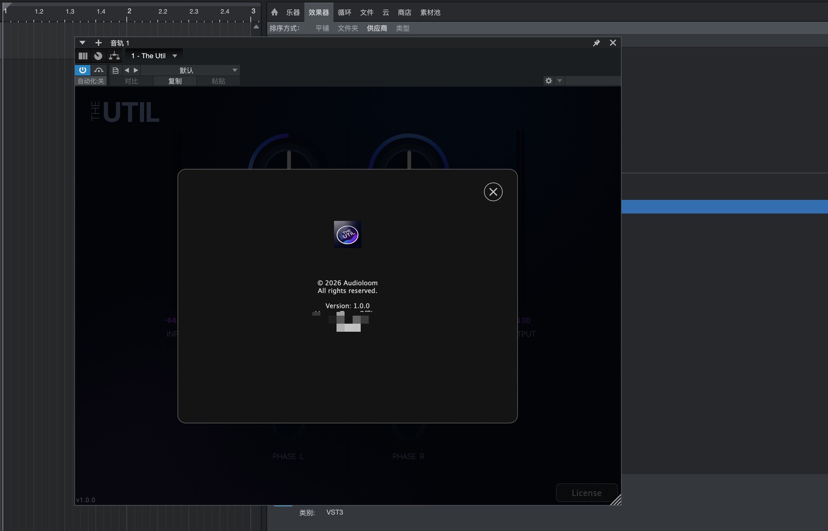Expand the 音轨 1 channel triangle menu
This screenshot has height=531, width=828.
pos(82,43)
